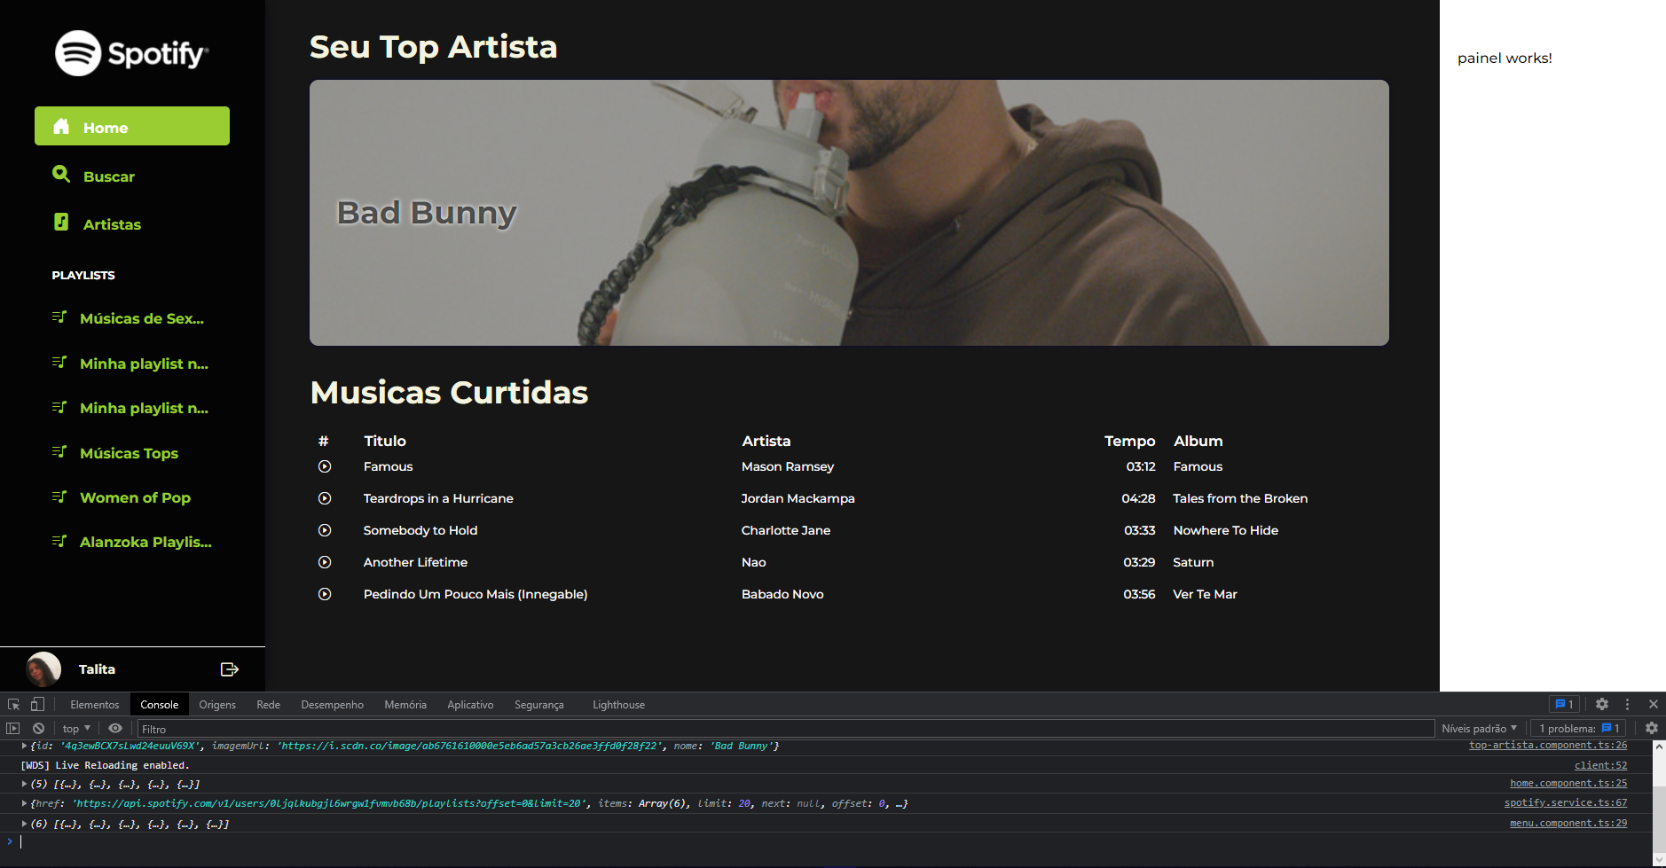Open top-artista.component.ts:26 source link
Image resolution: width=1666 pixels, height=868 pixels.
1548,746
